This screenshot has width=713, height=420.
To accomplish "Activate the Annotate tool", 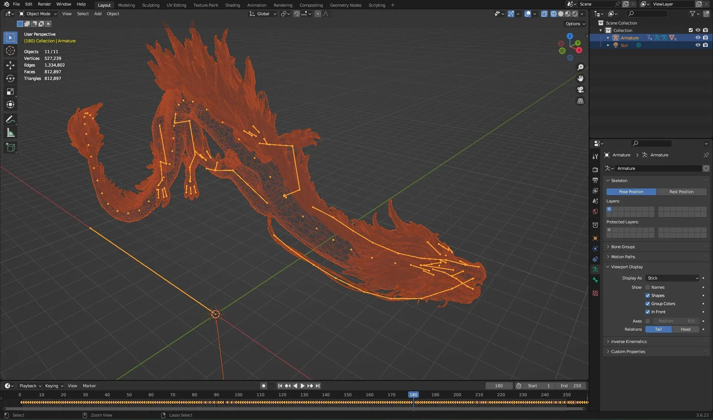I will pos(10,119).
